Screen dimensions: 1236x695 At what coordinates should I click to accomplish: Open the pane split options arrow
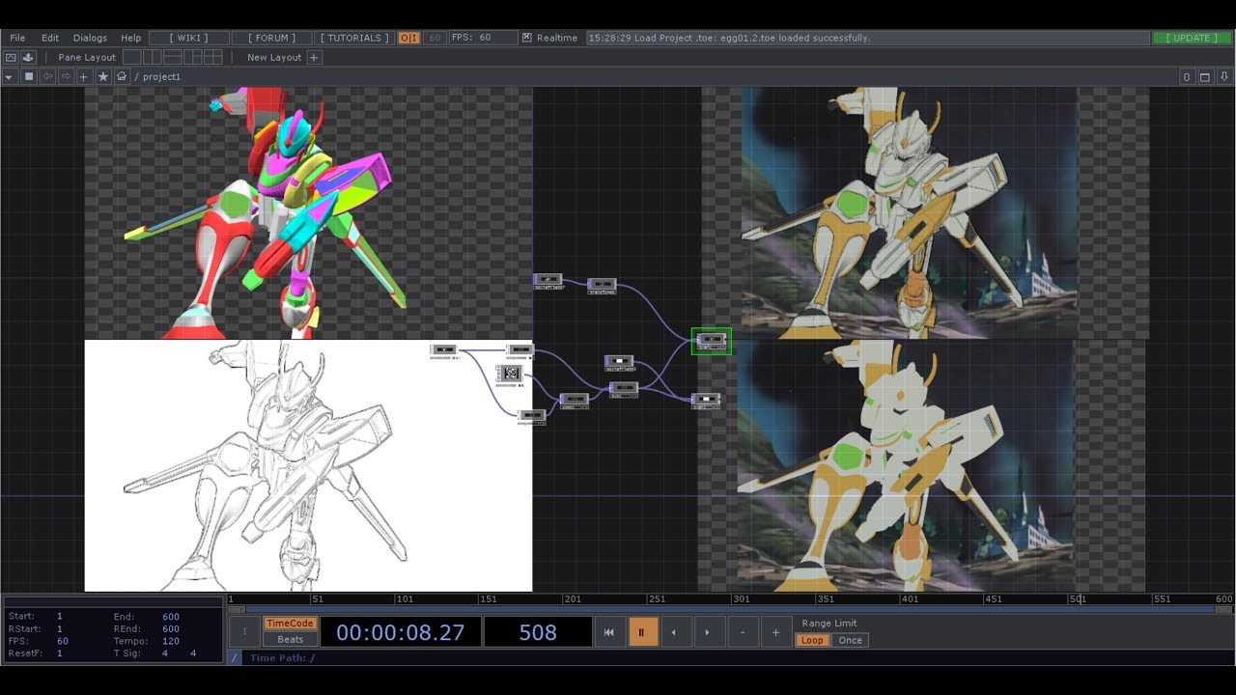pos(1224,76)
